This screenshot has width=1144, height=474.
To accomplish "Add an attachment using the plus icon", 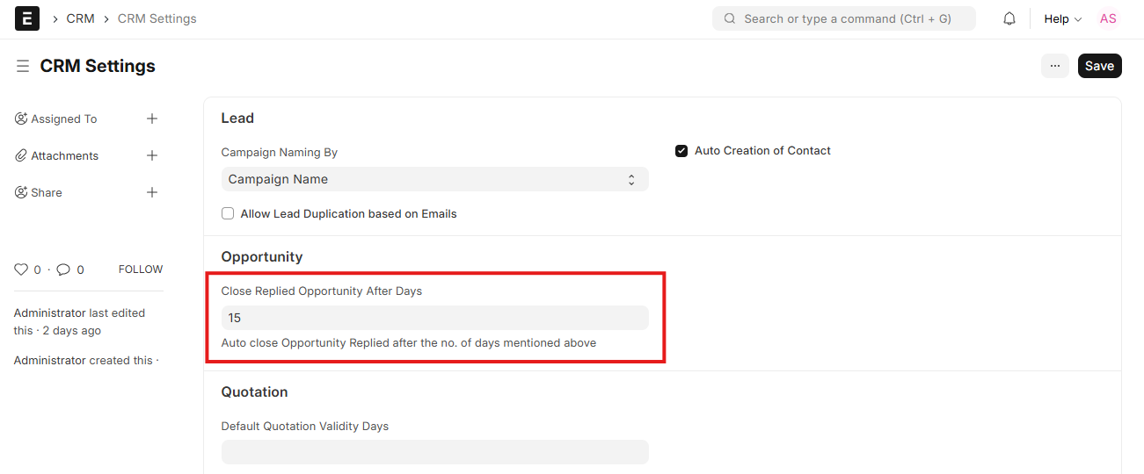I will [x=152, y=155].
